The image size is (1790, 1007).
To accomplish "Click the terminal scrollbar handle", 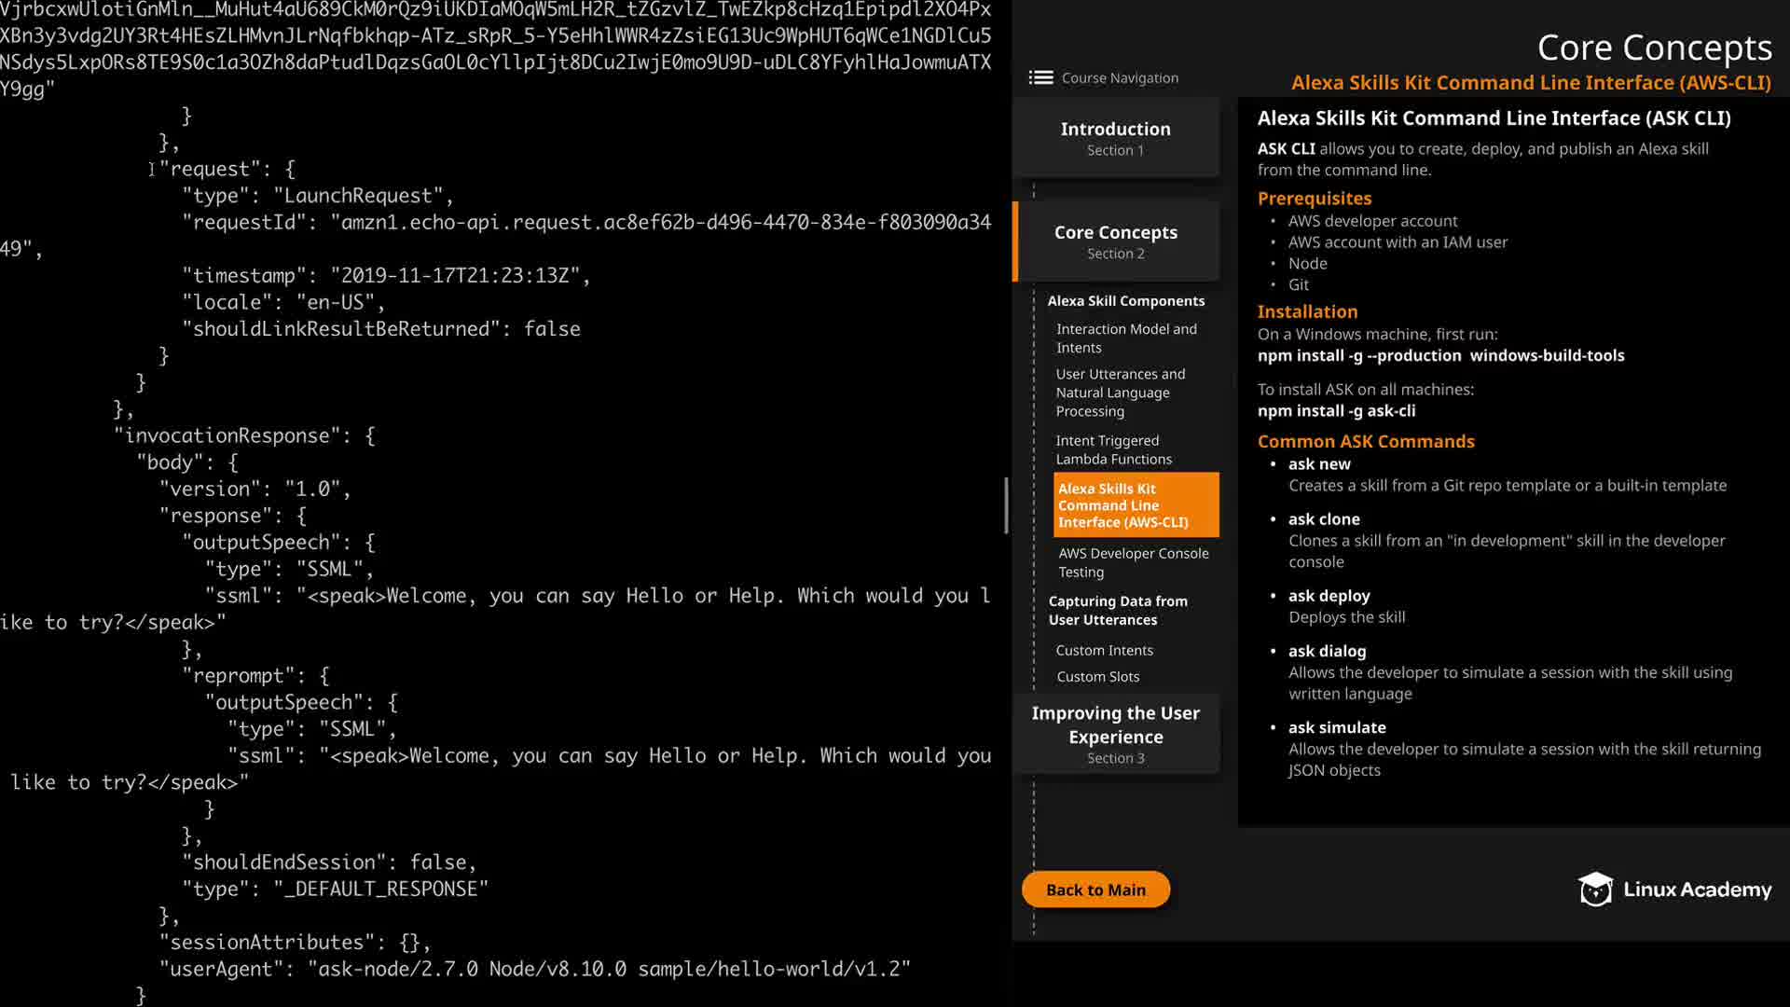I will [1006, 504].
